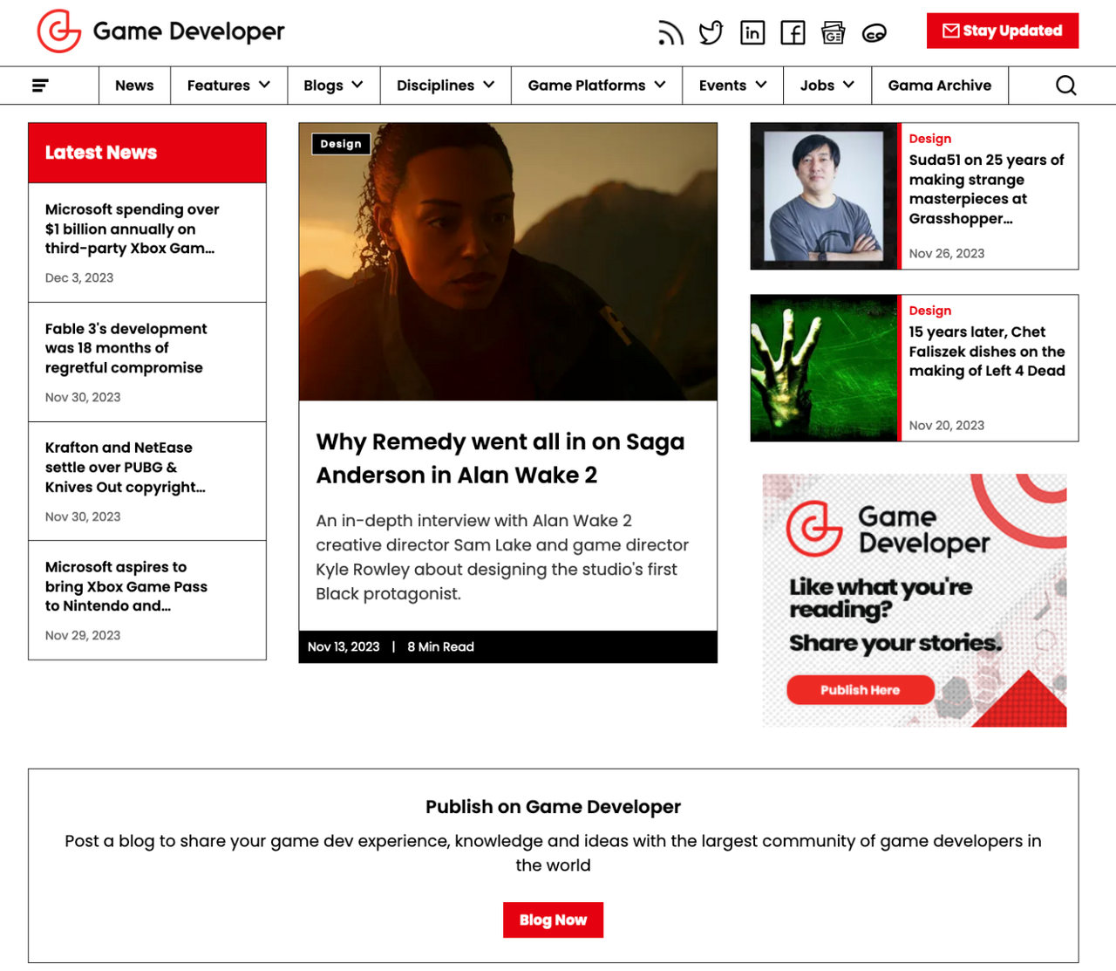
Task: Visit the Twitter profile icon
Action: tap(711, 33)
